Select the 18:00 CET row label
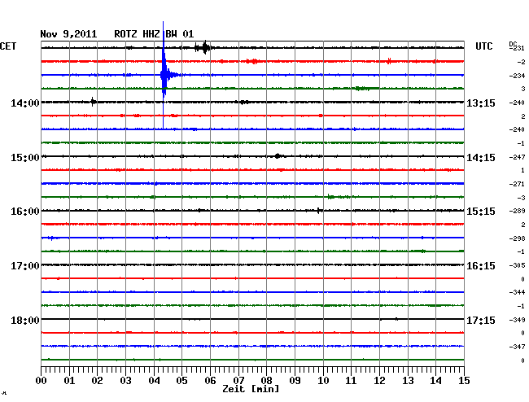This screenshot has width=529, height=402. pyautogui.click(x=25, y=321)
